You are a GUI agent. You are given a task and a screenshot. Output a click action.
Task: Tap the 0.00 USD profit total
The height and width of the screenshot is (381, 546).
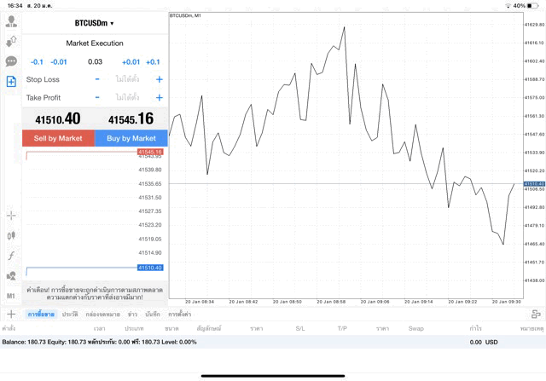click(x=484, y=342)
